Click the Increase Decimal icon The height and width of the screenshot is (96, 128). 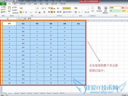coord(86,12)
